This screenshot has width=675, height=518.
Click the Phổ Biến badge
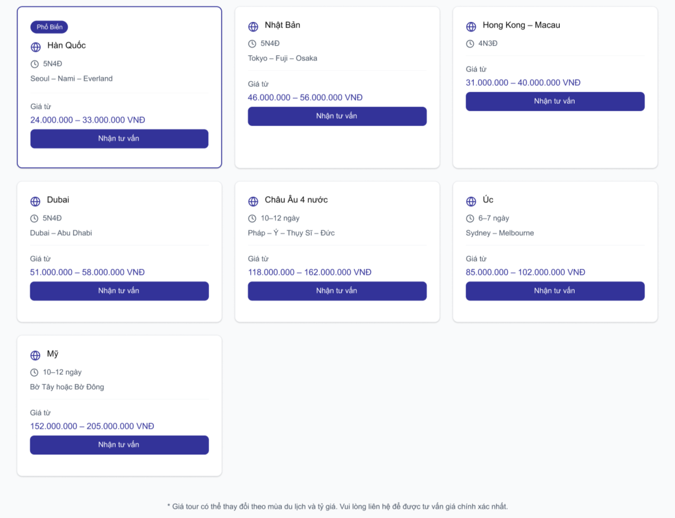click(49, 27)
